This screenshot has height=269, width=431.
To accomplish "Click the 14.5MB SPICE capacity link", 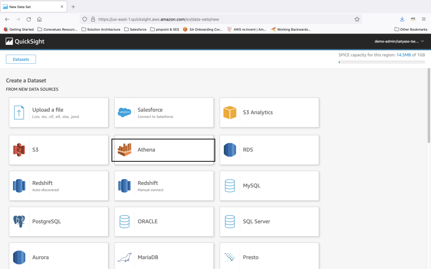I will pyautogui.click(x=404, y=55).
